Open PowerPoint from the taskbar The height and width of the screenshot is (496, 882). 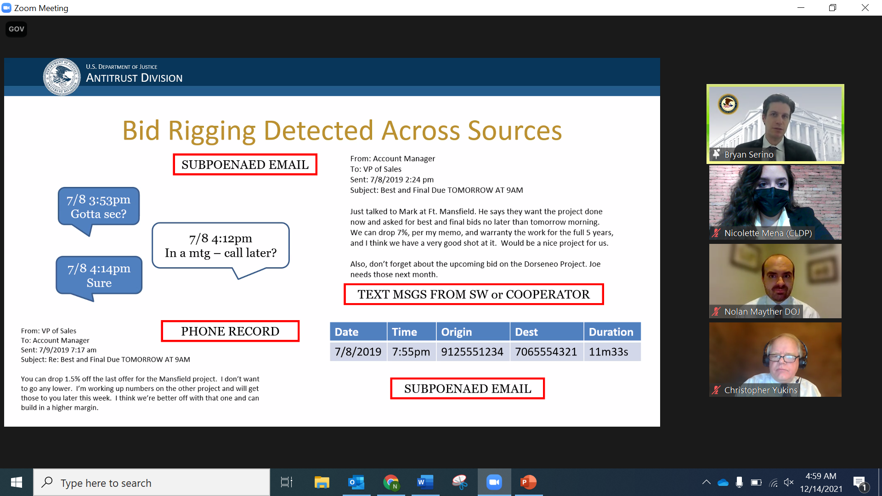pos(529,482)
